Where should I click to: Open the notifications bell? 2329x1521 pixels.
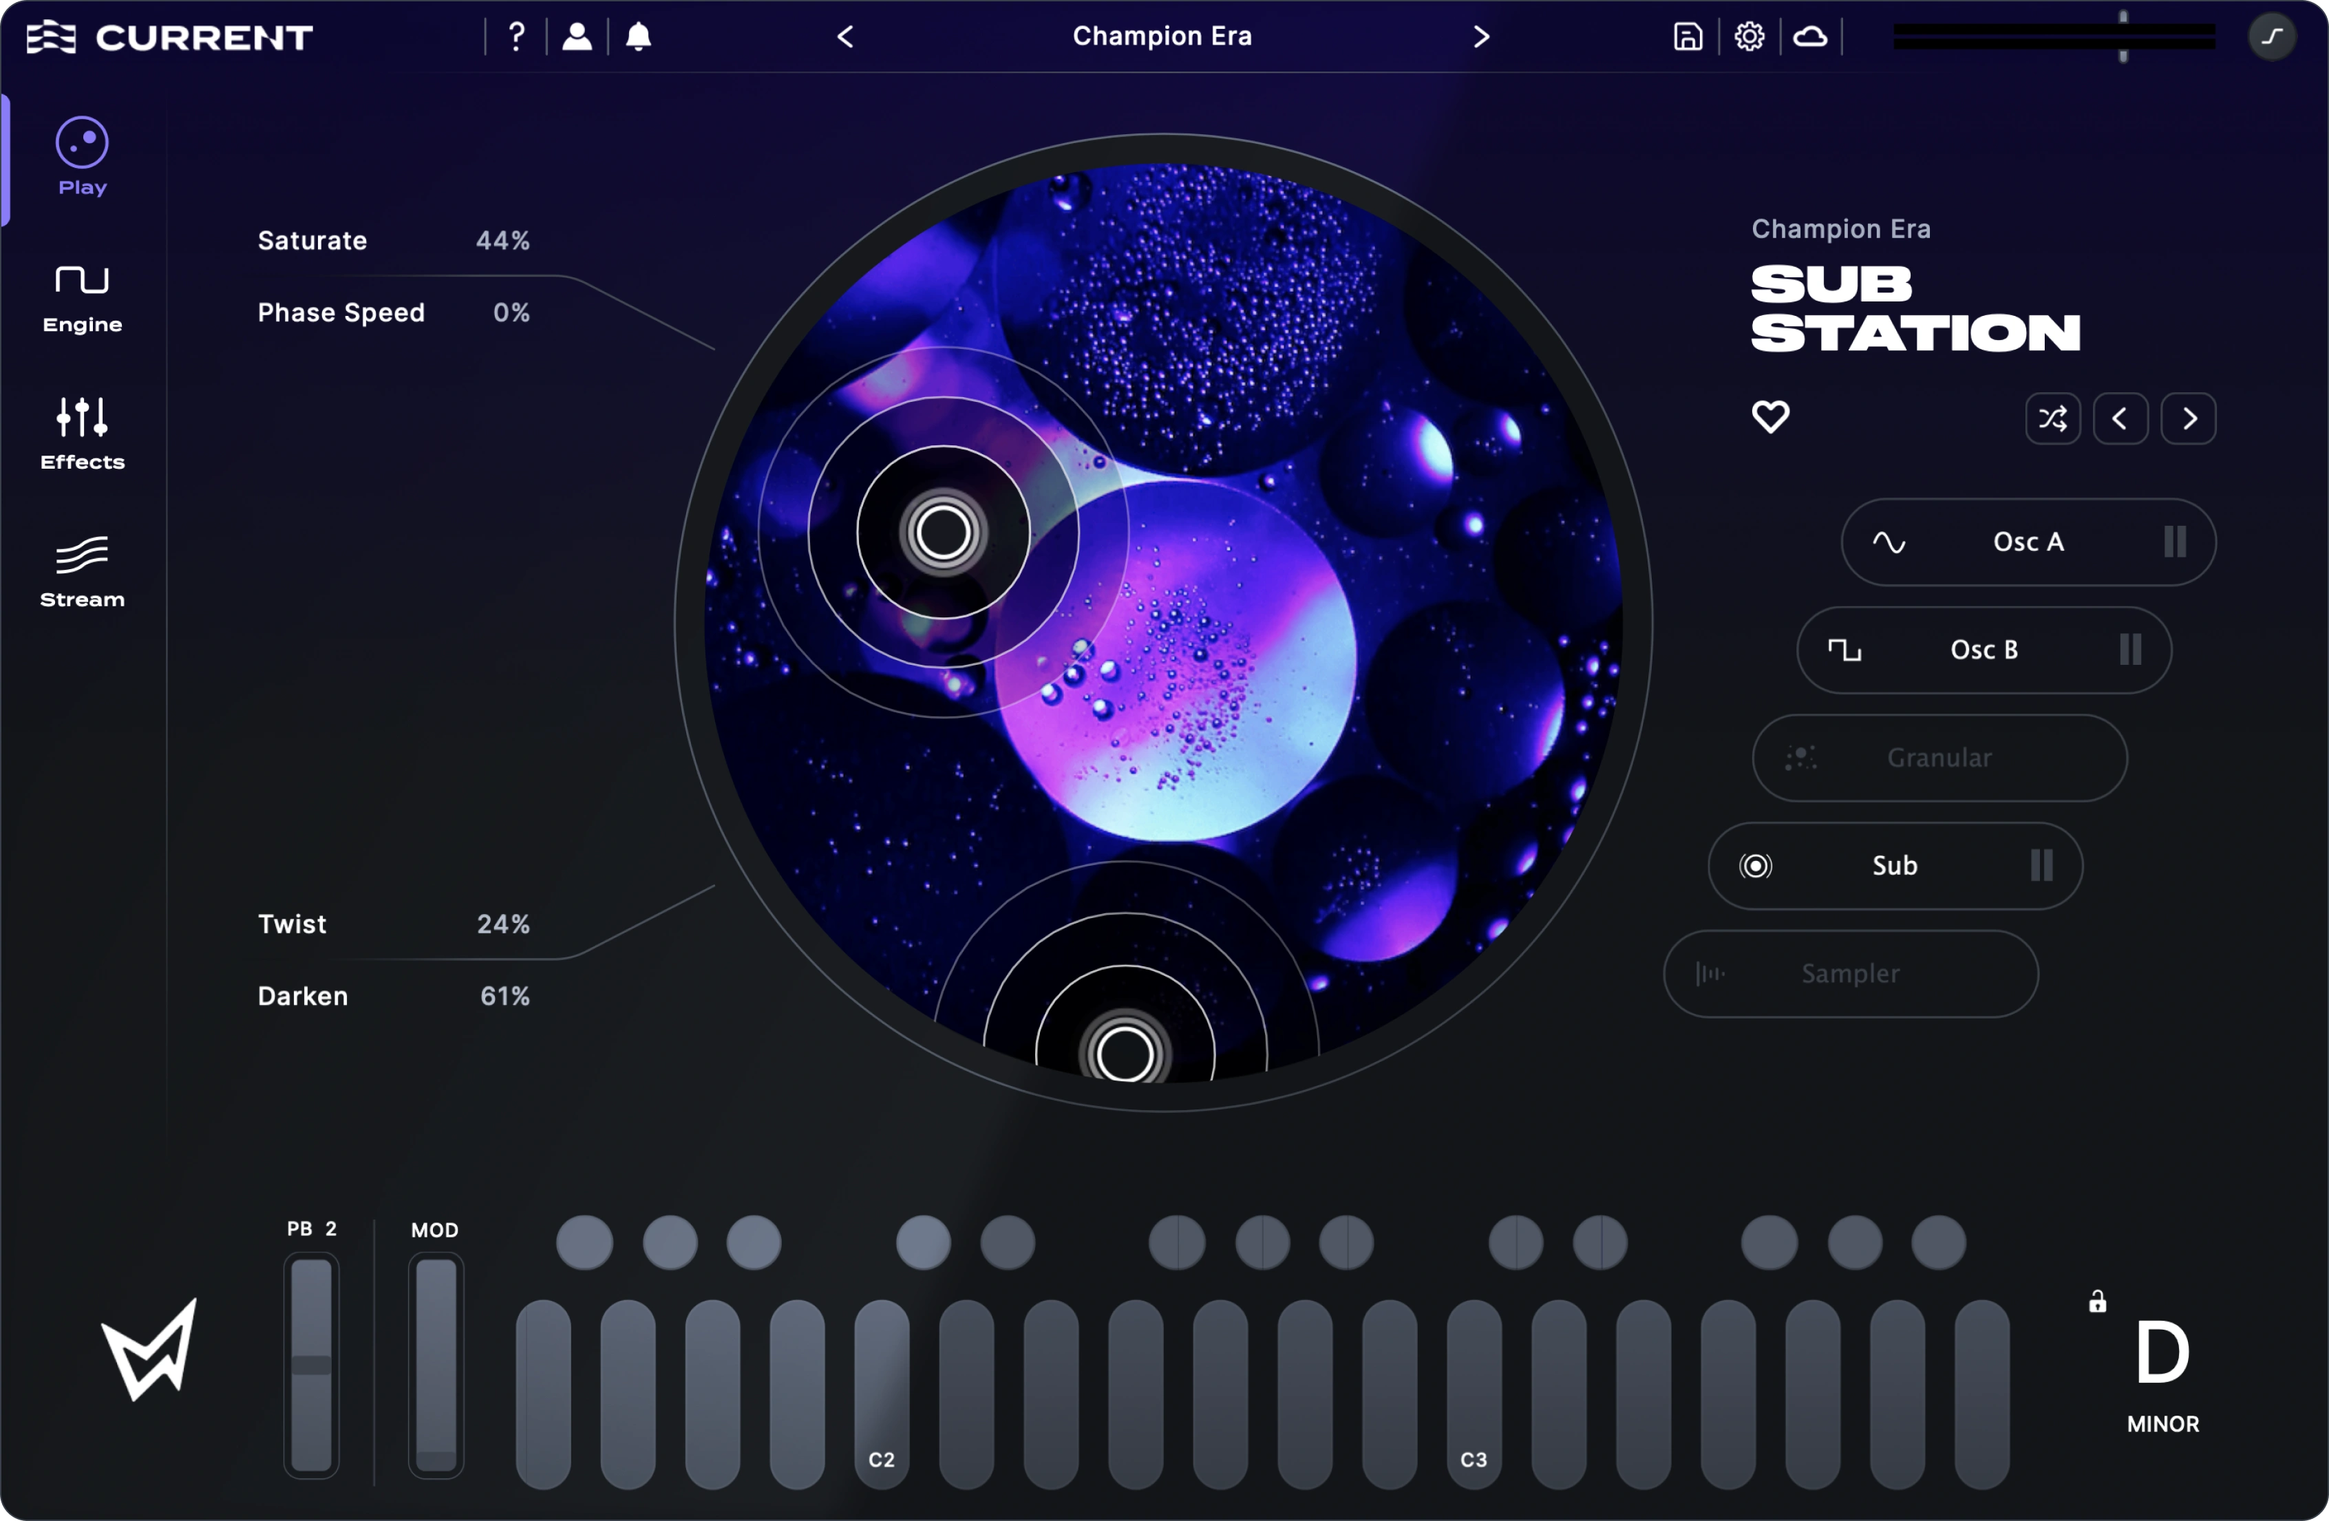coord(638,36)
